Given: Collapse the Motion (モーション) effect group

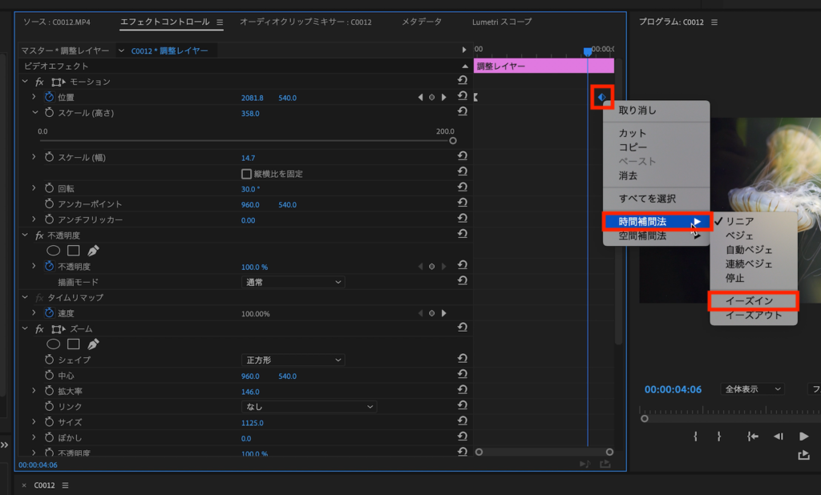Looking at the screenshot, I should point(26,82).
